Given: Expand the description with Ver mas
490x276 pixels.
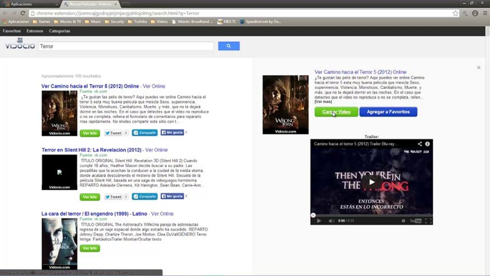Looking at the screenshot, I should [x=323, y=102].
